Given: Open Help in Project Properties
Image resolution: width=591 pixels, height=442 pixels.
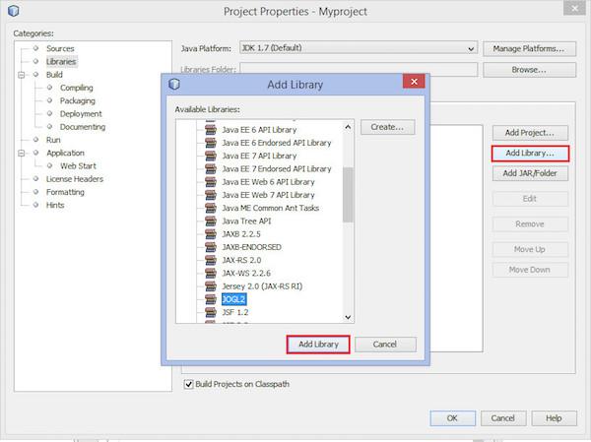Looking at the screenshot, I should click(x=554, y=418).
